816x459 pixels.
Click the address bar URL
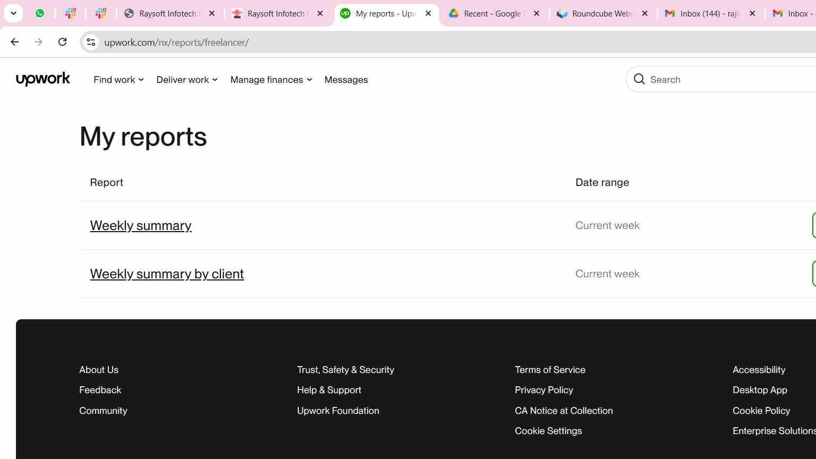(176, 42)
